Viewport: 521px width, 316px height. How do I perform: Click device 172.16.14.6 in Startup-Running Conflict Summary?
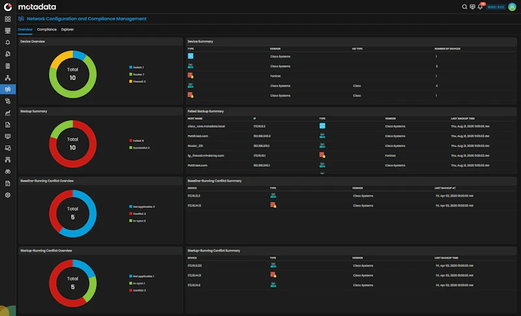tap(193, 285)
